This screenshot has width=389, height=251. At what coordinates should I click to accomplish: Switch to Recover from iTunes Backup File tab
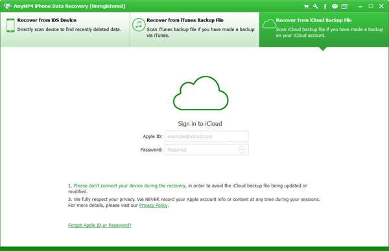(x=194, y=30)
